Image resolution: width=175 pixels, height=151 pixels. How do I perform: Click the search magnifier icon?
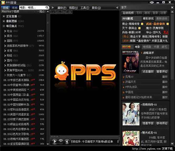[47, 8]
